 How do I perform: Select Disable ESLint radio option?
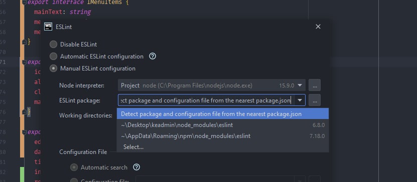tap(54, 44)
